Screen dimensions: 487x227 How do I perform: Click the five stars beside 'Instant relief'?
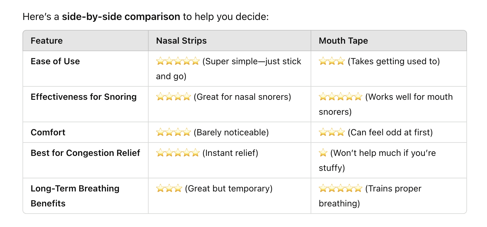tap(178, 153)
